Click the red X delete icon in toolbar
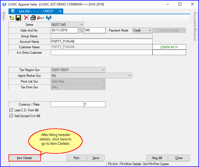This screenshot has height=167, width=199. point(26,18)
